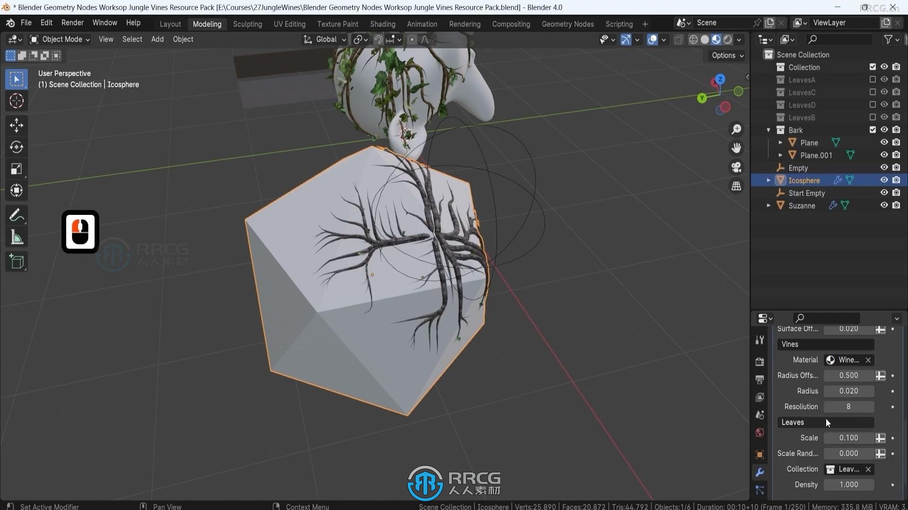Click the Geometry Nodes workspace tab
908x510 pixels.
[567, 24]
